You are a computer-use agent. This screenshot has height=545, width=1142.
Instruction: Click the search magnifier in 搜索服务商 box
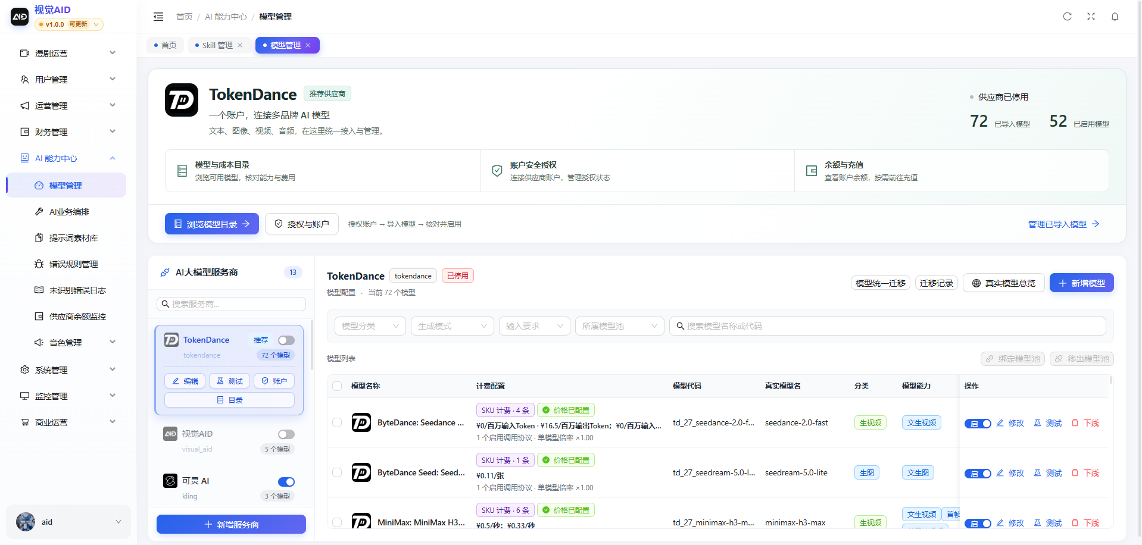click(165, 304)
